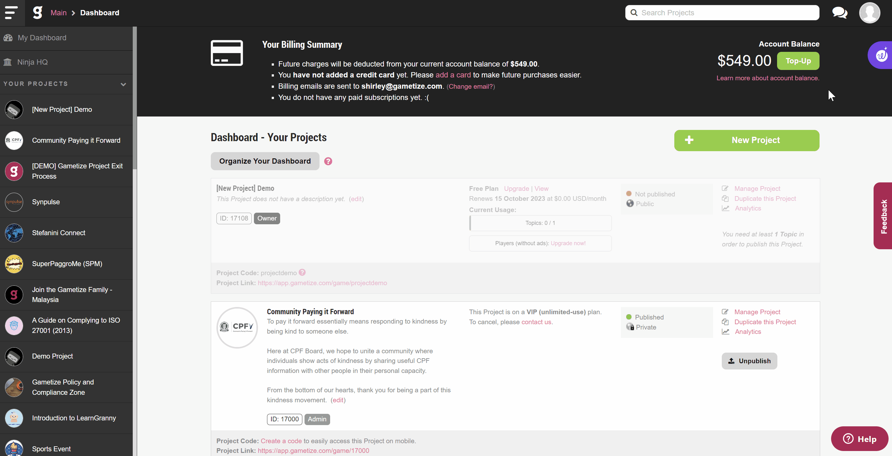This screenshot has height=456, width=892.
Task: Click the Gametize logo in header
Action: coord(37,13)
